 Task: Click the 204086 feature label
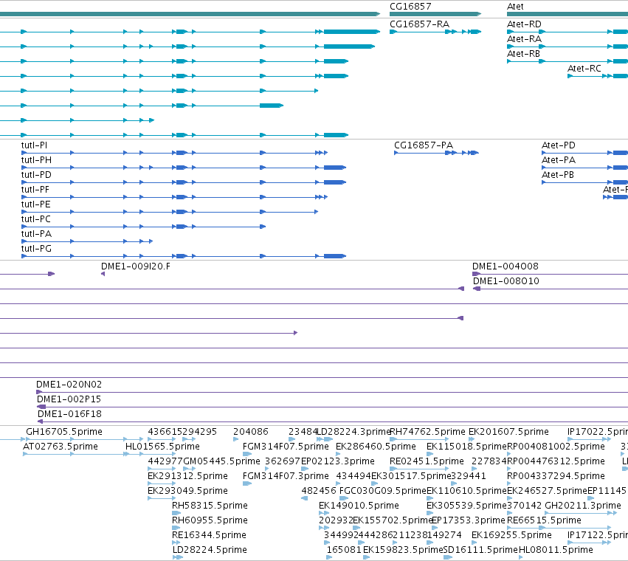click(251, 432)
